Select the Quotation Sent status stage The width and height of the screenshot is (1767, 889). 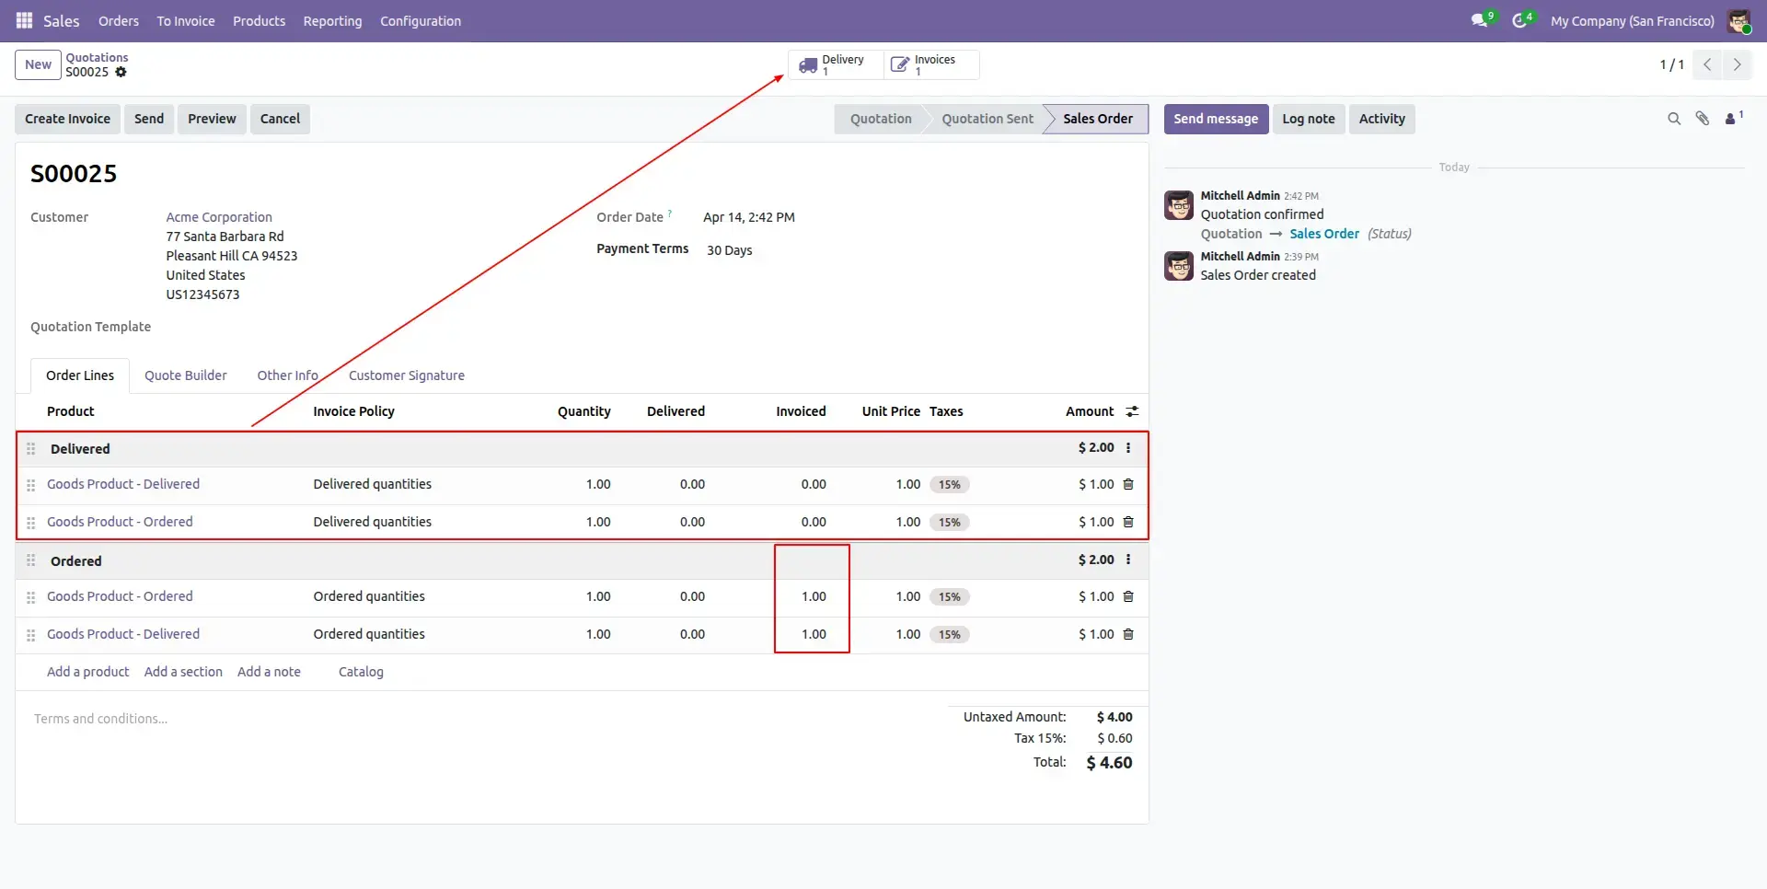(987, 119)
